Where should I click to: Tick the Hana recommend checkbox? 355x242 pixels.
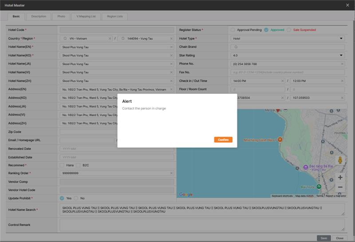62,165
